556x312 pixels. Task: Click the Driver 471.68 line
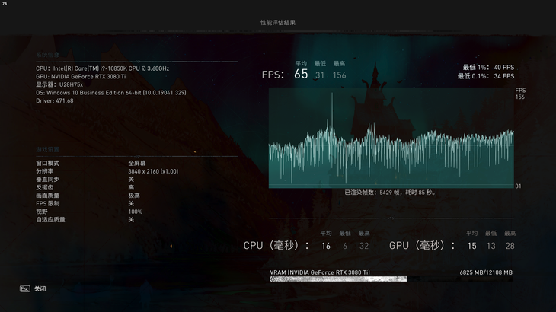(55, 100)
